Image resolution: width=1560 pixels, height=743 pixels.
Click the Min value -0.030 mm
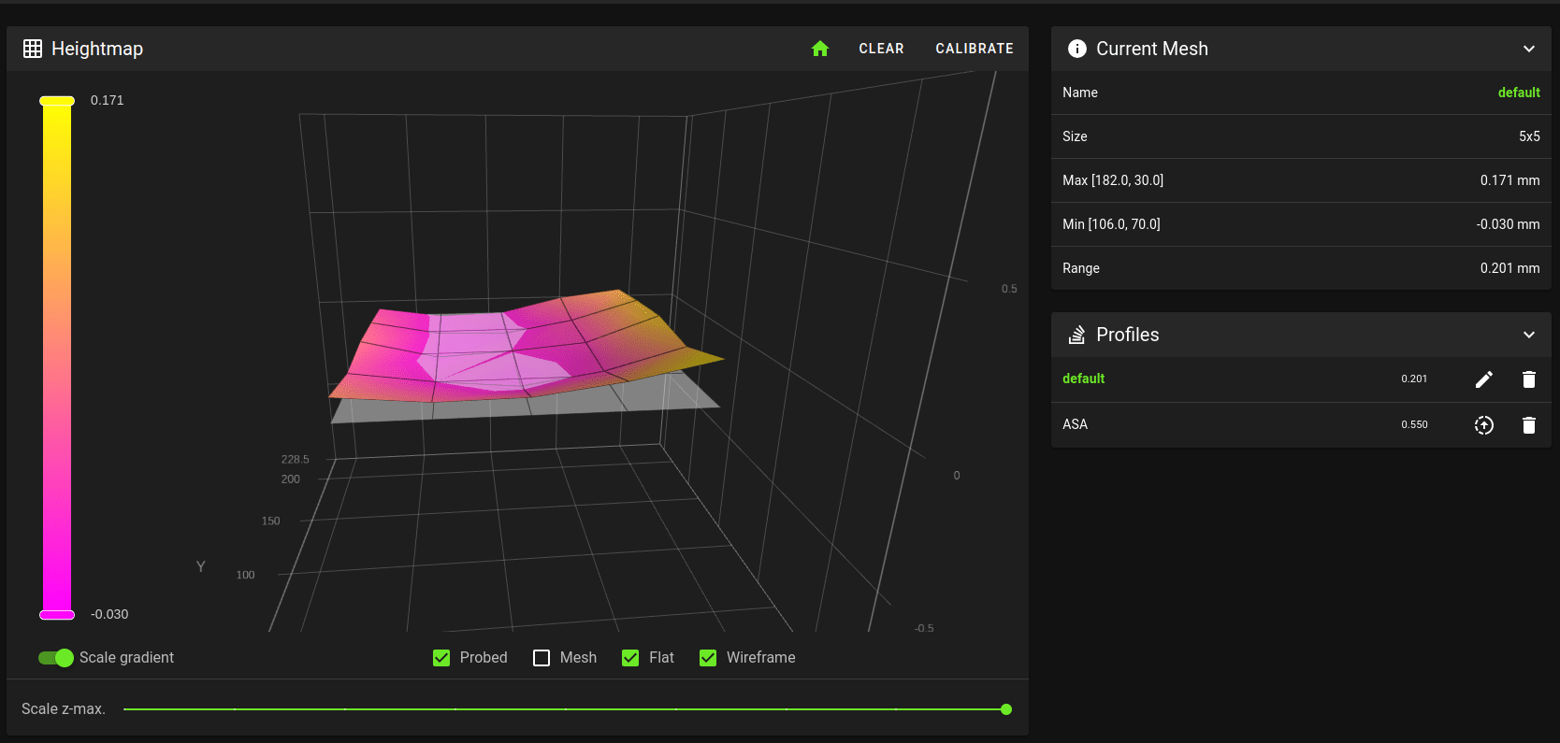[1508, 224]
